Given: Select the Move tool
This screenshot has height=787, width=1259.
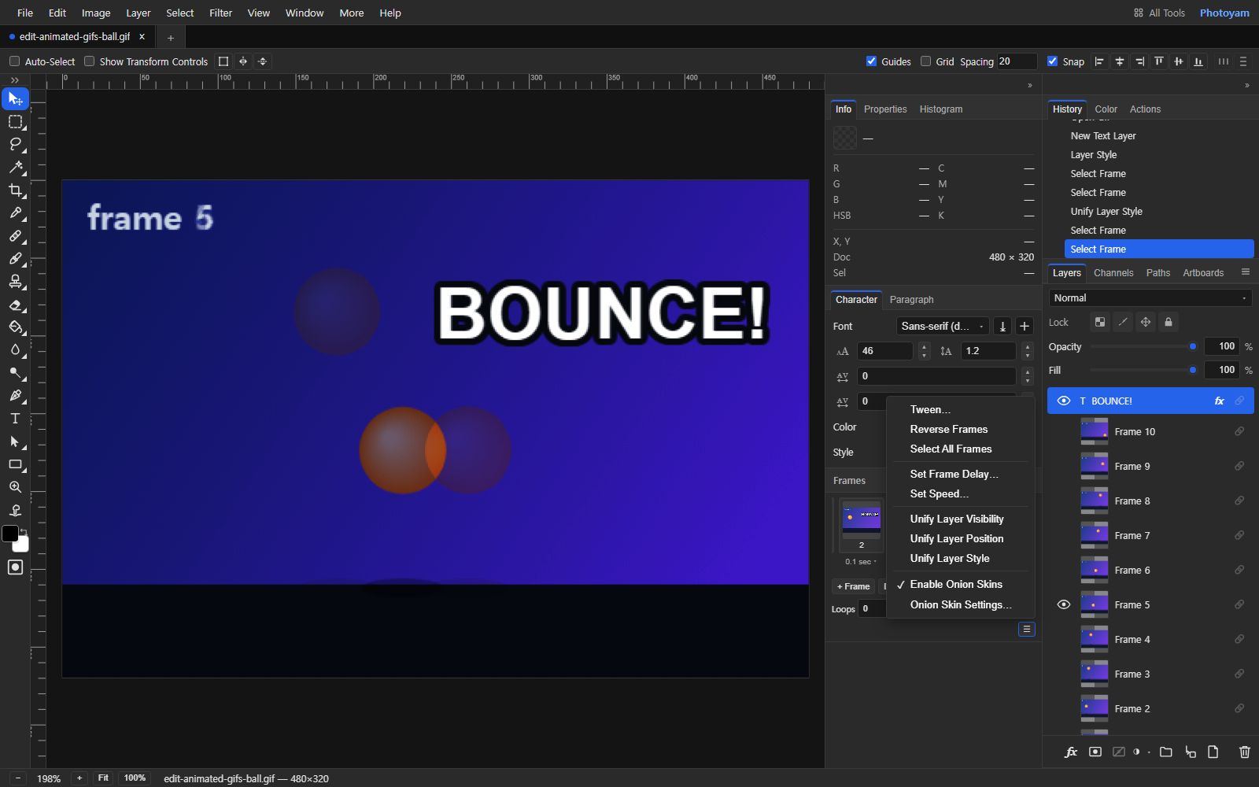Looking at the screenshot, I should 15,98.
